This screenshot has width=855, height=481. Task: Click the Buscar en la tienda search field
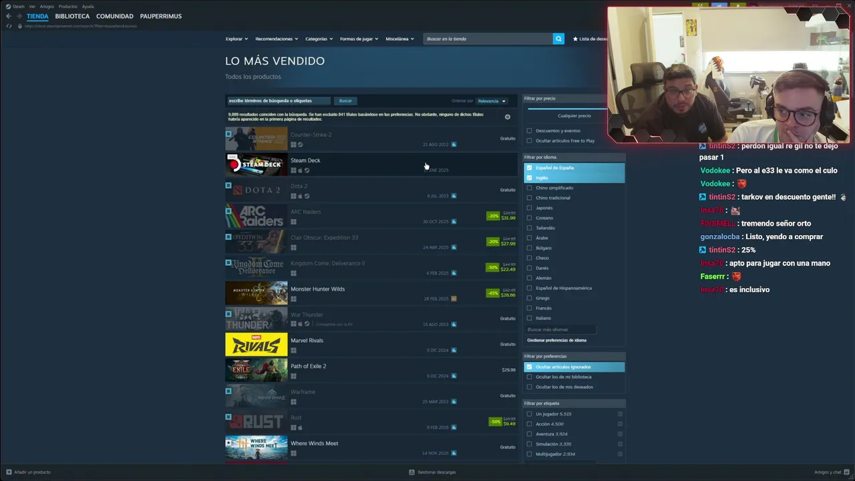(488, 39)
